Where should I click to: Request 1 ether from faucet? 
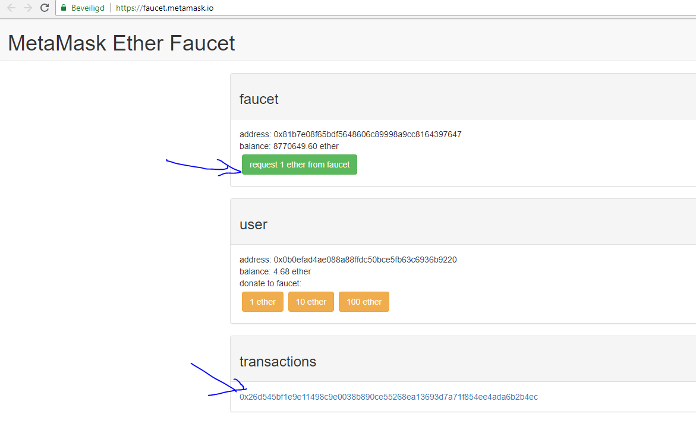(x=300, y=165)
